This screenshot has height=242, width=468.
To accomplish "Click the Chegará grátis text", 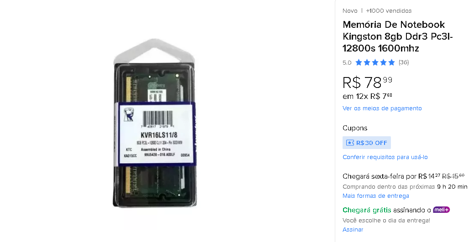I will click(367, 210).
